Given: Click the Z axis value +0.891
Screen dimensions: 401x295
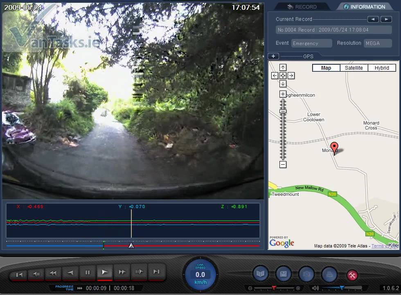Looking at the screenshot, I should [x=239, y=206].
